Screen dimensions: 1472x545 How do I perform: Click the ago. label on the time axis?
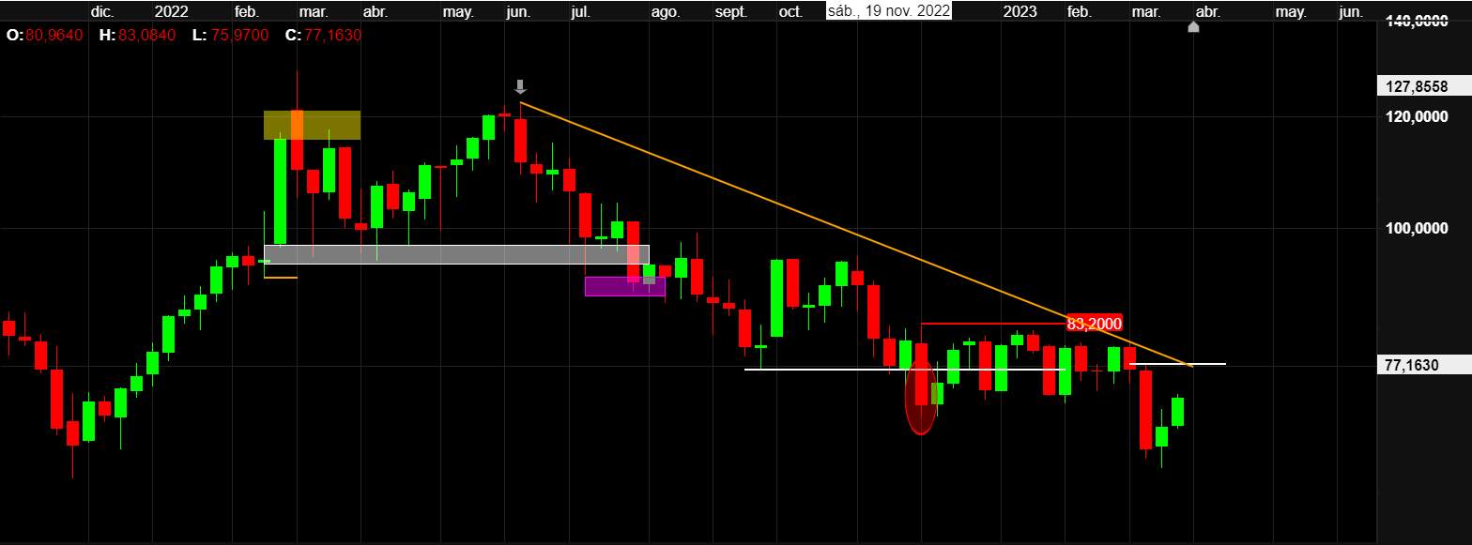point(665,11)
